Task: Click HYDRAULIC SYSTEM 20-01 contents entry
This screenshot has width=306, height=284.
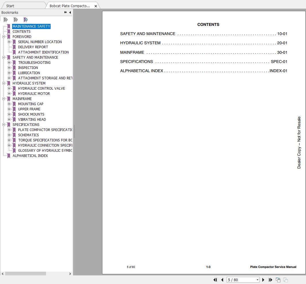Action: click(204, 43)
